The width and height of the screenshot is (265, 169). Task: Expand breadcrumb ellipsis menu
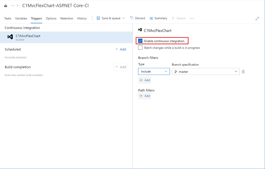pos(13,6)
